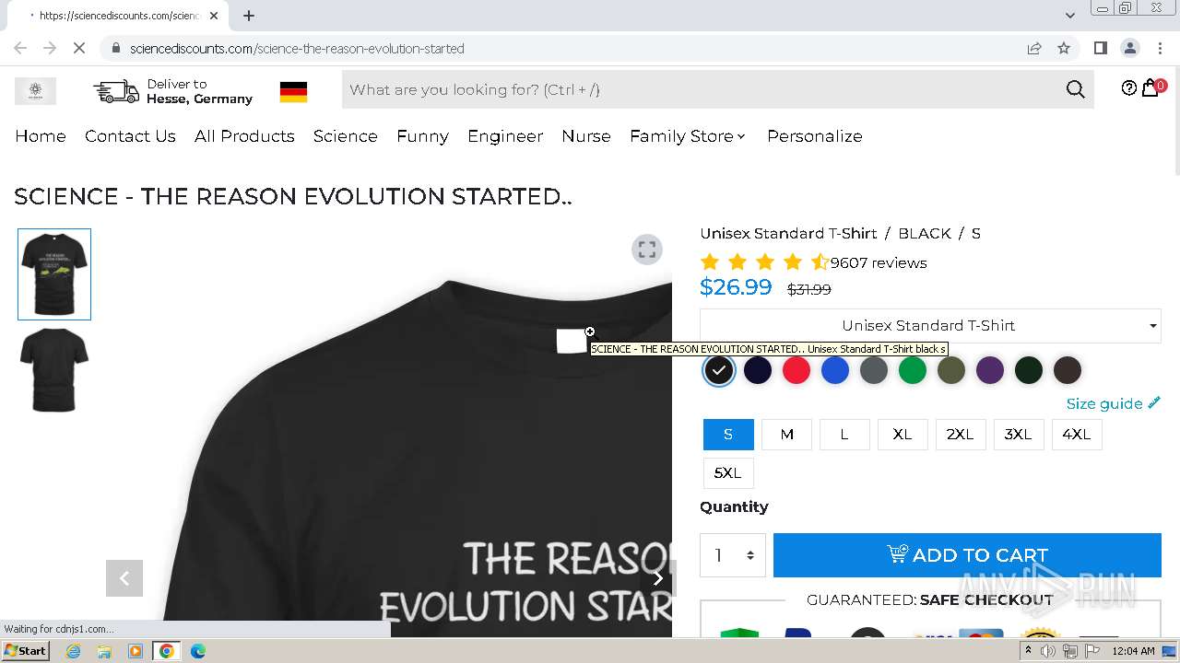Select size 2XL
Viewport: 1180px width, 663px height.
961,434
